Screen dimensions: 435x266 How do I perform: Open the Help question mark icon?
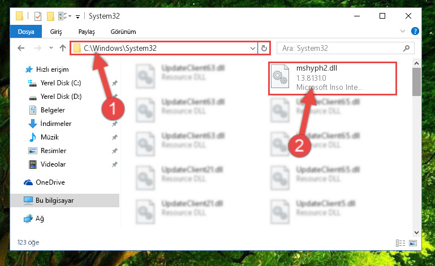(x=415, y=31)
